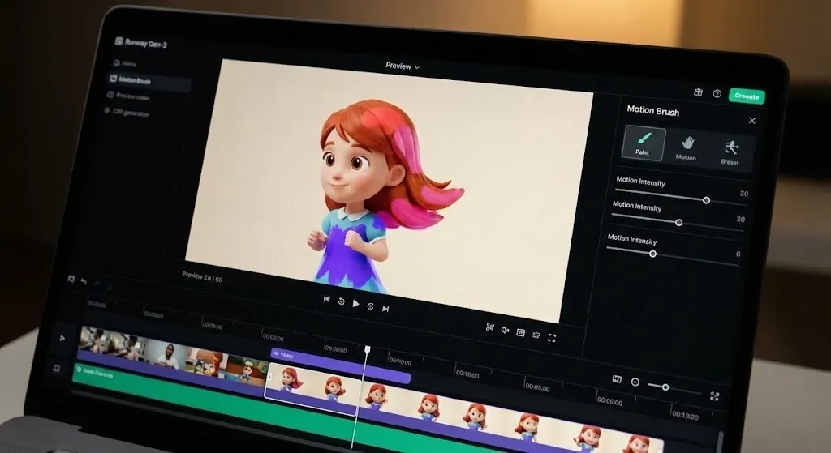Click the white playhead marker on timeline
The height and width of the screenshot is (453, 831).
click(368, 349)
